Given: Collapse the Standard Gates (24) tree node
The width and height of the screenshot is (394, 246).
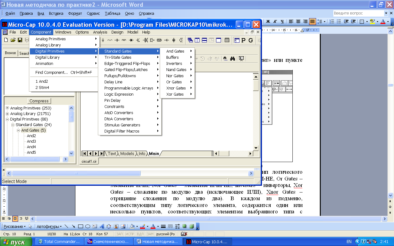Looking at the screenshot, I should (13, 125).
